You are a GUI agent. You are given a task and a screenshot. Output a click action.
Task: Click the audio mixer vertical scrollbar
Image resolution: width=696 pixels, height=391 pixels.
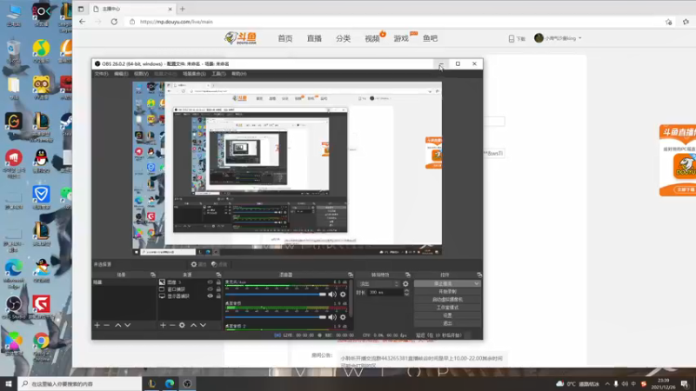pos(351,299)
